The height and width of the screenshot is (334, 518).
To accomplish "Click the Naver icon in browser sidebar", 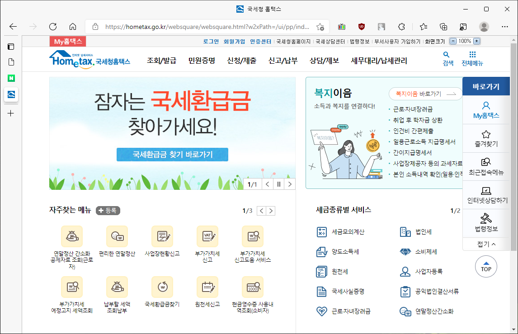I will (11, 78).
